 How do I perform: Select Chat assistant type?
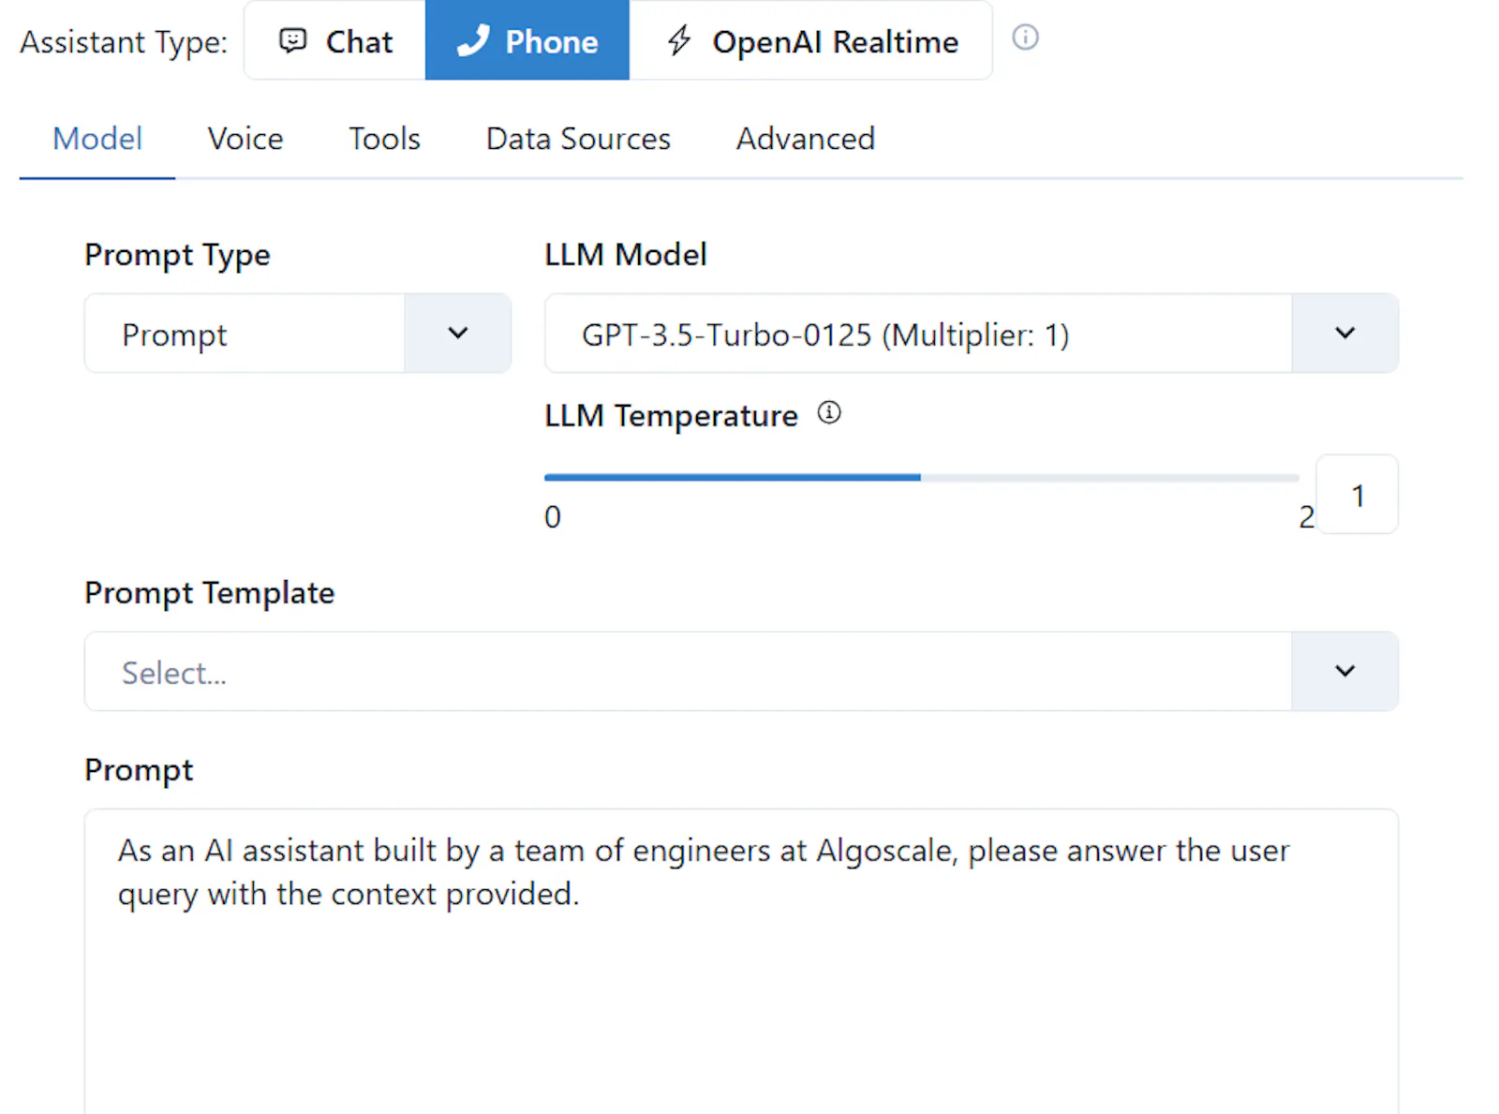click(335, 40)
